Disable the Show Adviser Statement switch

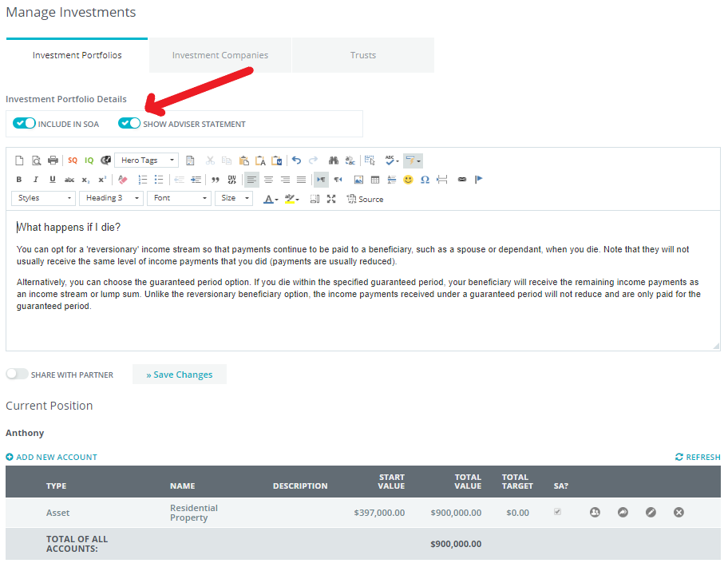129,124
